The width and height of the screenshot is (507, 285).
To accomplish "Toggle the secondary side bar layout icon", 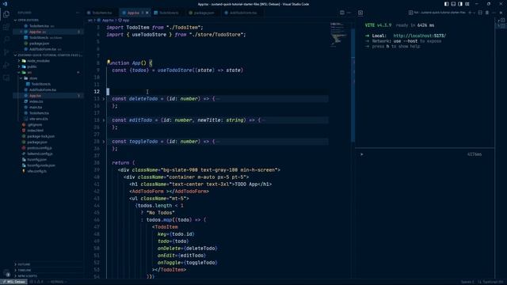I will click(460, 4).
